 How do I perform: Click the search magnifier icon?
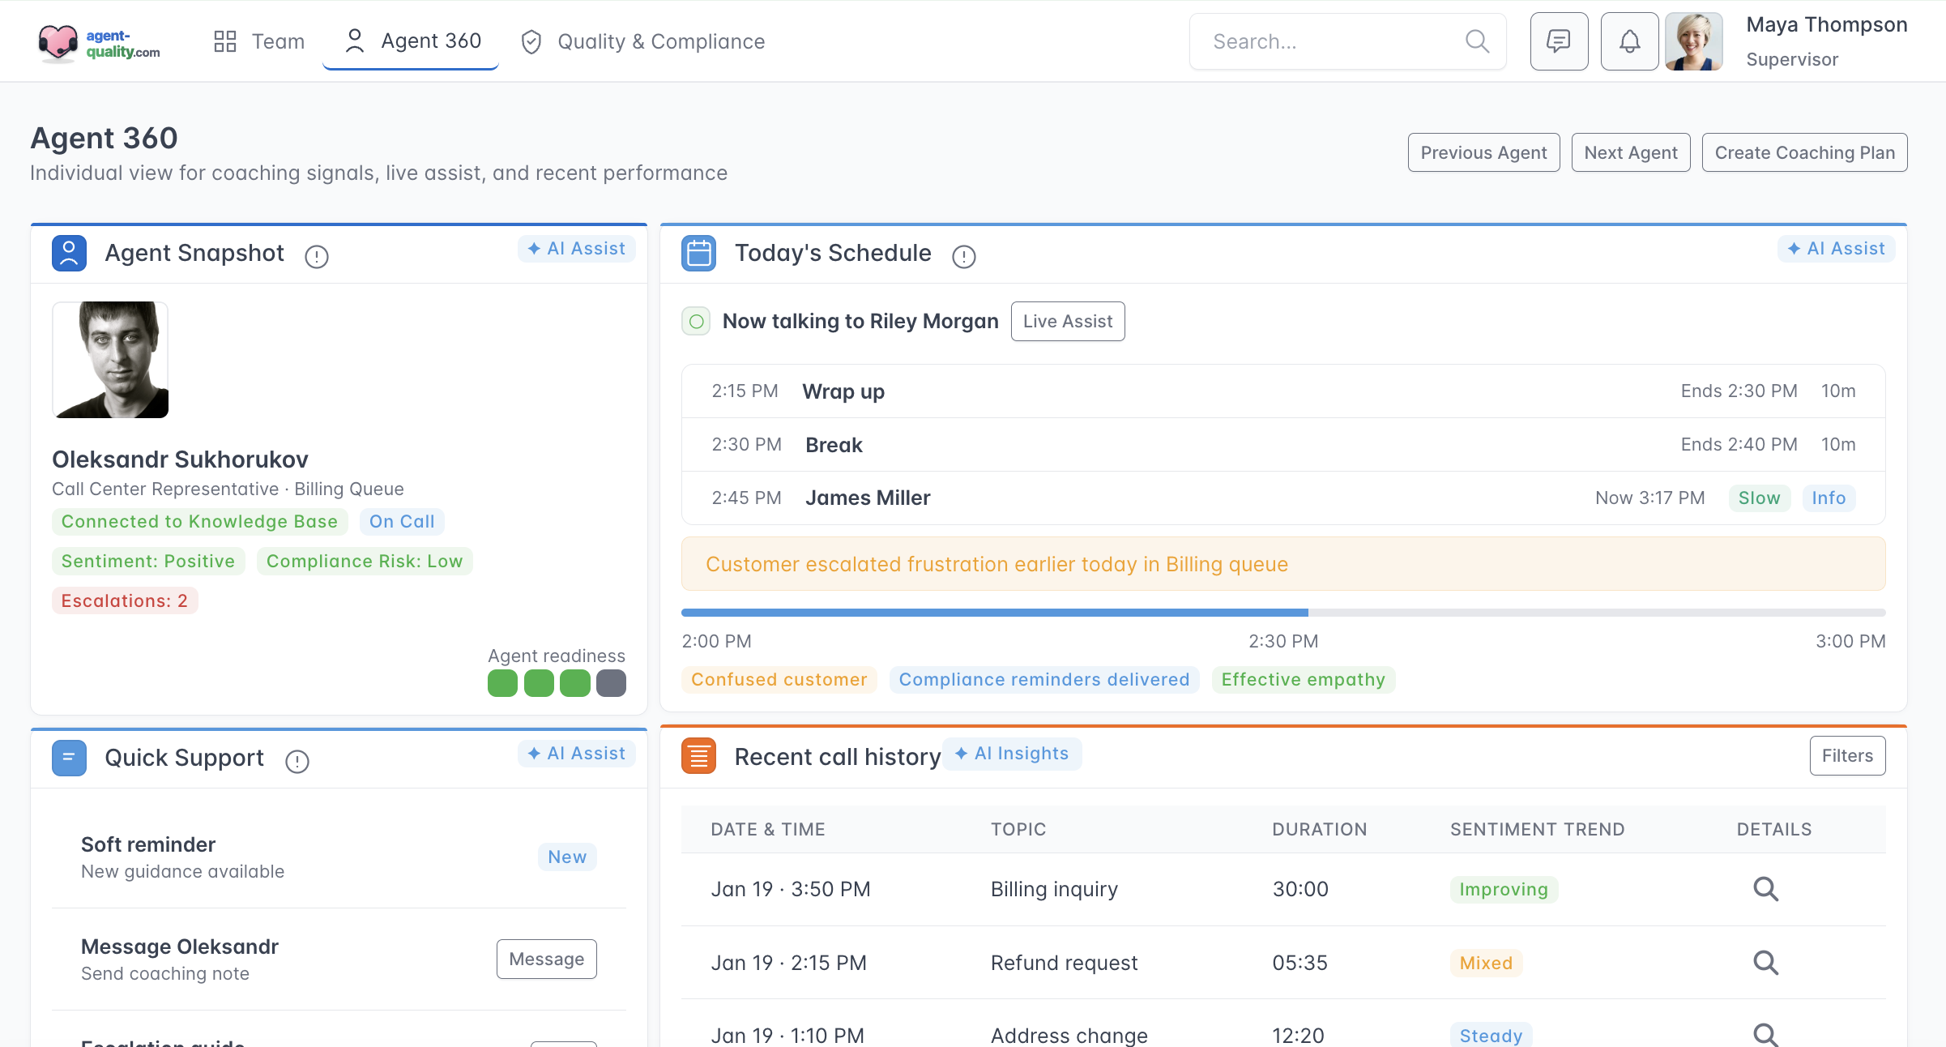tap(1477, 41)
